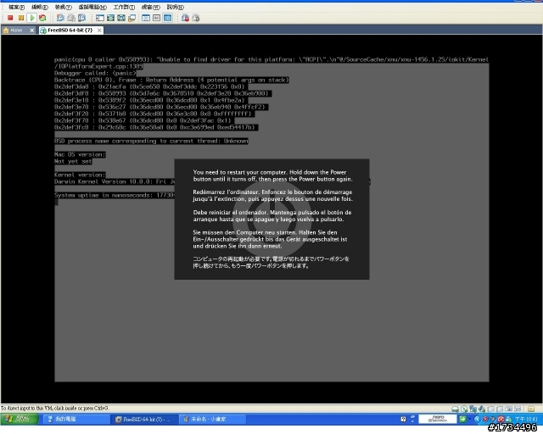Take a snapshot with the first snapshot icon
The width and height of the screenshot is (543, 434).
pos(60,18)
